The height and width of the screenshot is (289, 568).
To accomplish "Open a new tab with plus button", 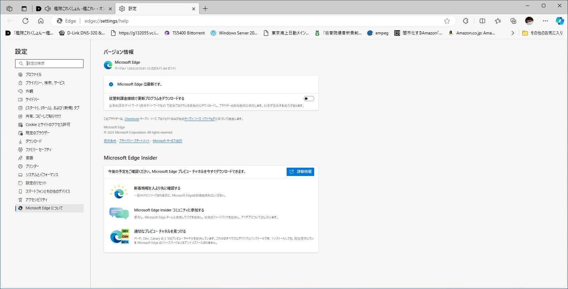I will tap(205, 9).
